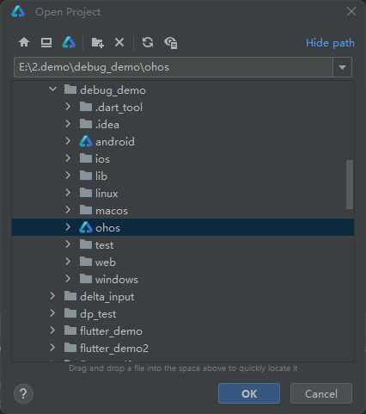Viewport: 366px width, 414px height.
Task: Select the macos folder
Action: [x=112, y=211]
